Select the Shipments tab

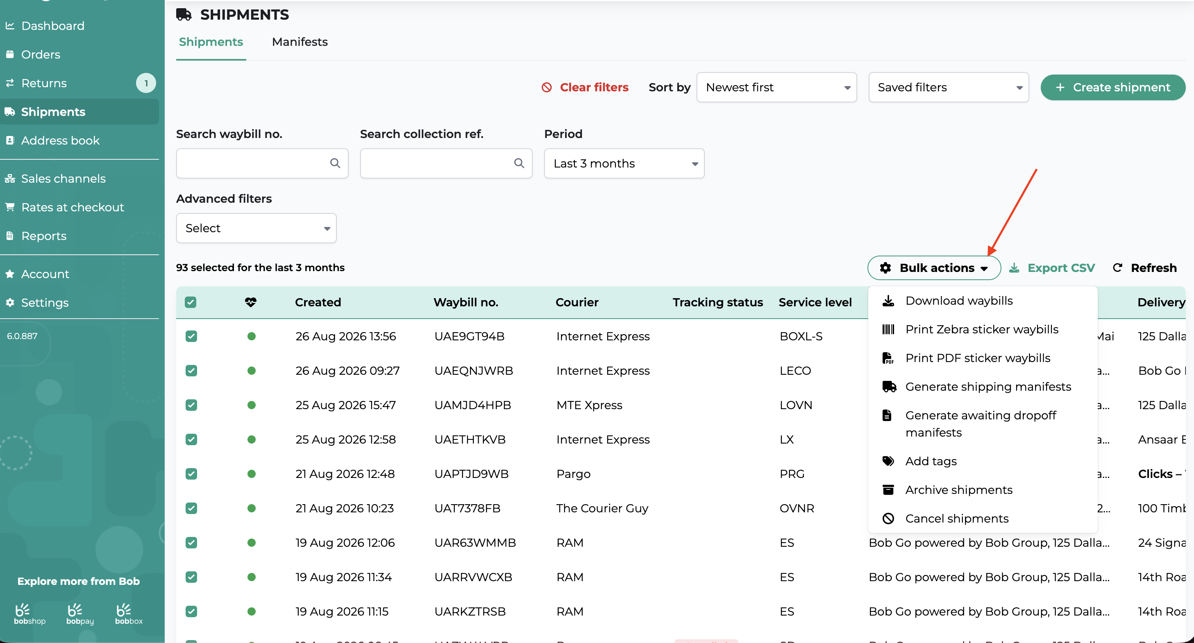211,42
